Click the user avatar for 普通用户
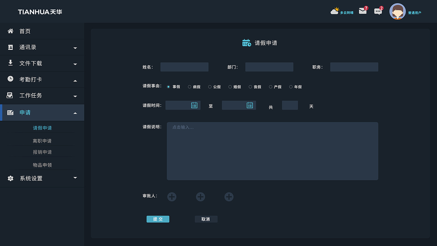Image resolution: width=437 pixels, height=246 pixels. point(397,11)
